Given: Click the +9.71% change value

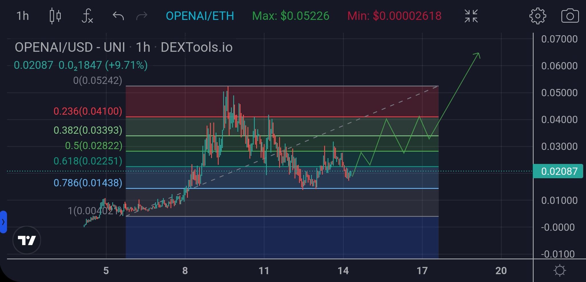Looking at the screenshot, I should click(126, 65).
